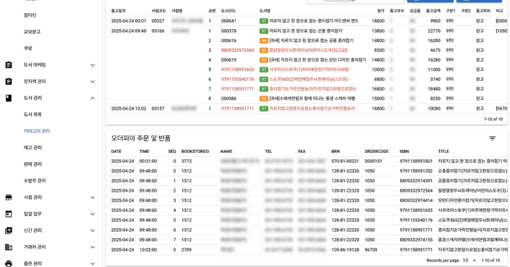The height and width of the screenshot is (267, 510).
Task: Expand the 거래처 관리 chevron
Action: click(x=93, y=247)
